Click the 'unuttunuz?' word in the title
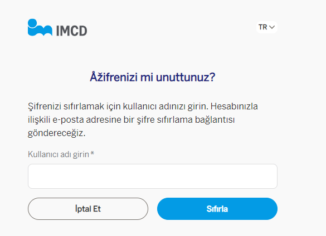This screenshot has height=236, width=326. (186, 77)
